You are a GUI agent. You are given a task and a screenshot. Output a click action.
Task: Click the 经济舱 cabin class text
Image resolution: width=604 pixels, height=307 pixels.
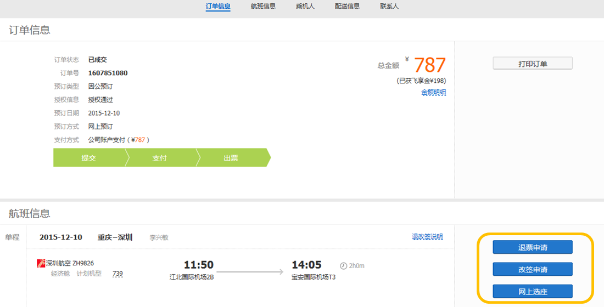pos(60,274)
